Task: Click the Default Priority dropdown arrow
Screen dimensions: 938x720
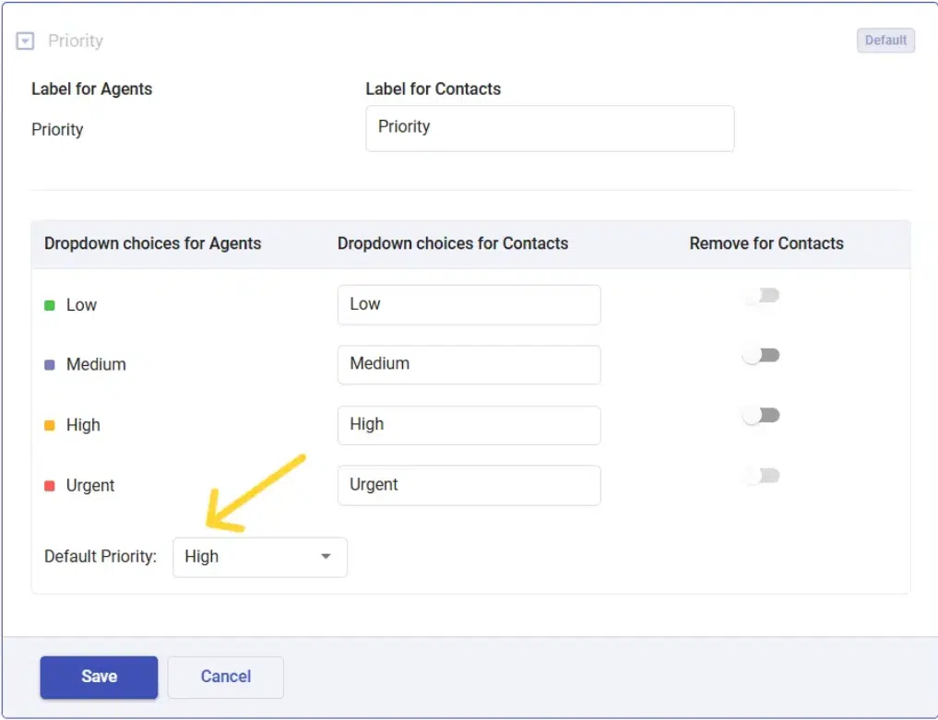Action: click(326, 557)
